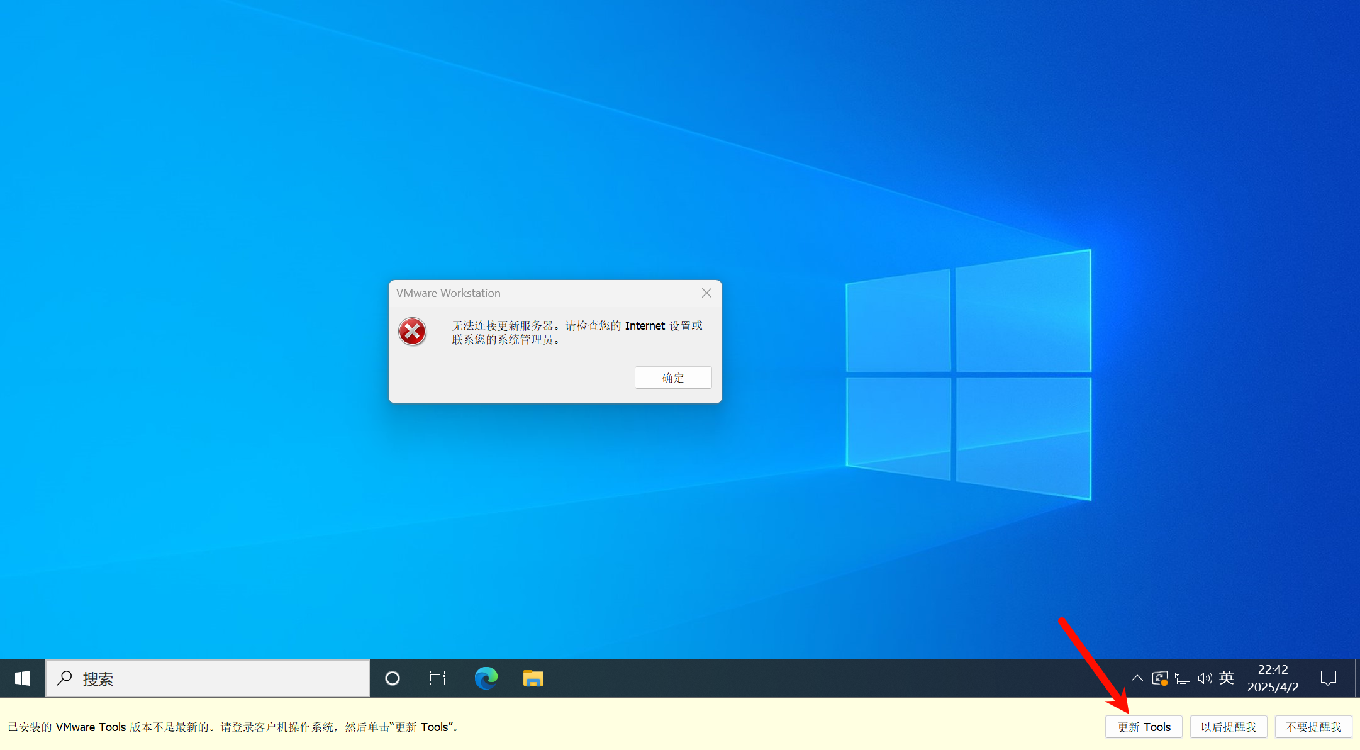Click the Windows Update tray icon
The width and height of the screenshot is (1360, 750).
(1159, 678)
